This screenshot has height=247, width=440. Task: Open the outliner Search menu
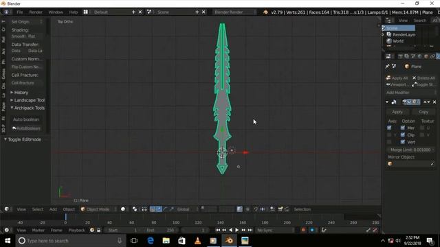coord(420,21)
